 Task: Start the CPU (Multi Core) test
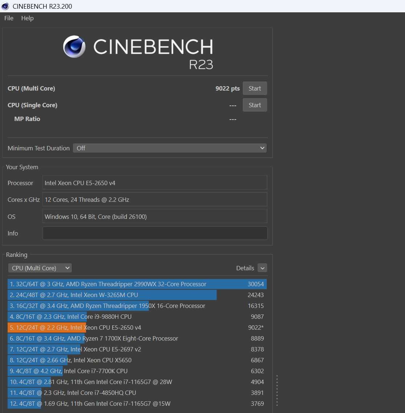pyautogui.click(x=255, y=88)
